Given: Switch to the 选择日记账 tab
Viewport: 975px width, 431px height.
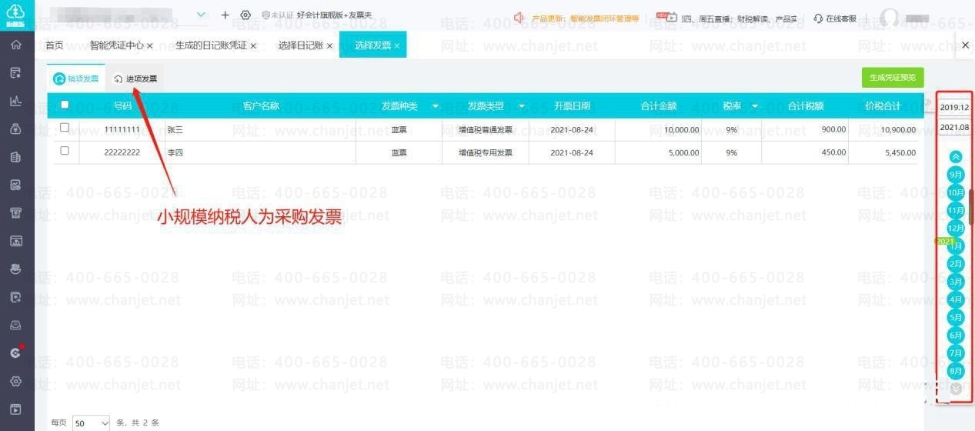Looking at the screenshot, I should pos(301,45).
